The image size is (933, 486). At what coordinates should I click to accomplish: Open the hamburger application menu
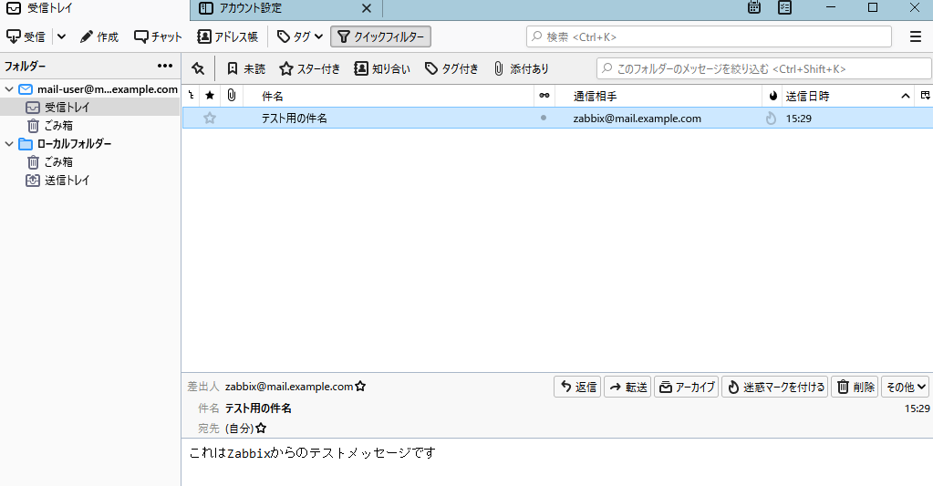915,36
